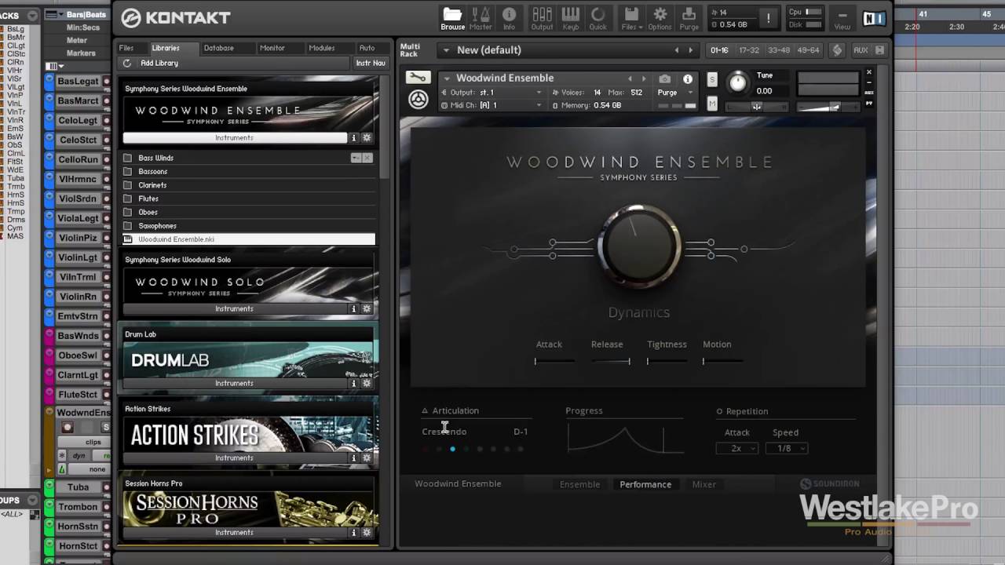Click the Woodwind Ensemble instrument wheel logo

point(418,99)
